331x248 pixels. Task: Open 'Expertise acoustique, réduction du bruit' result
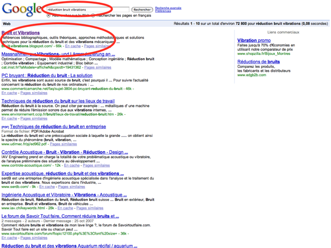tap(63, 174)
